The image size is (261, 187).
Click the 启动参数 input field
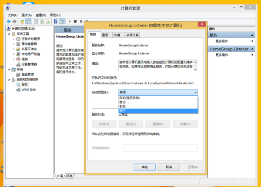[161, 148]
